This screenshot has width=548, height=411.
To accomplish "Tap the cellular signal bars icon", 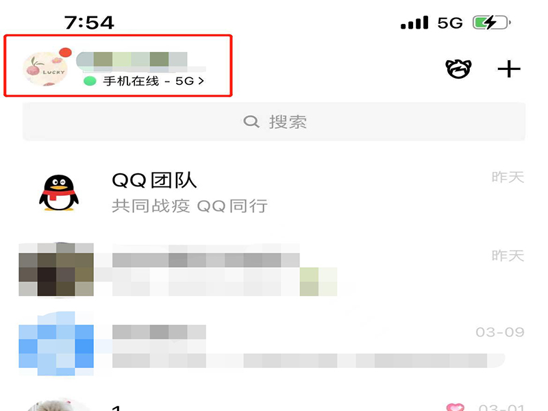I will [x=414, y=23].
